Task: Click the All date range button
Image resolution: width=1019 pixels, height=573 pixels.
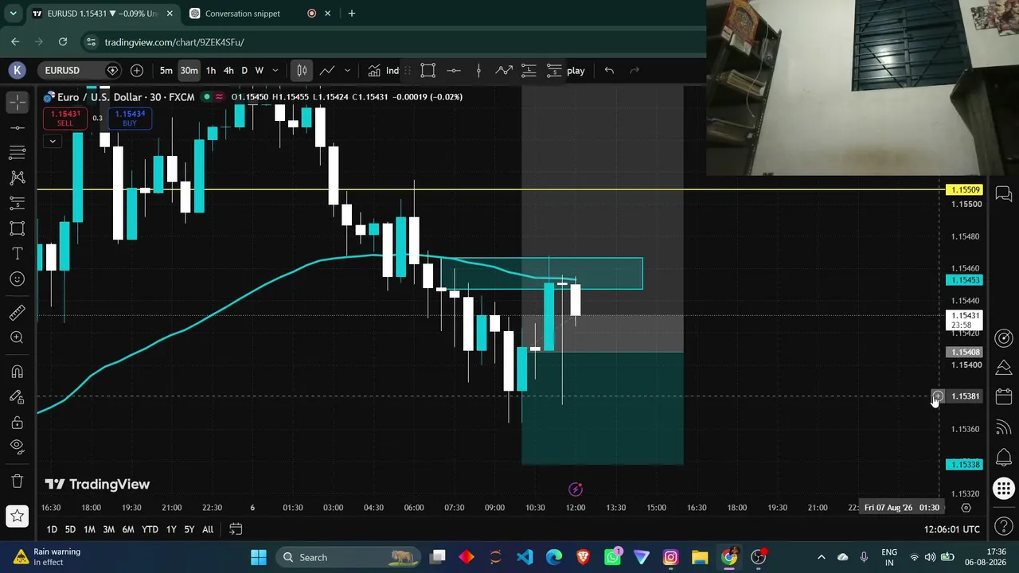Action: [x=208, y=529]
